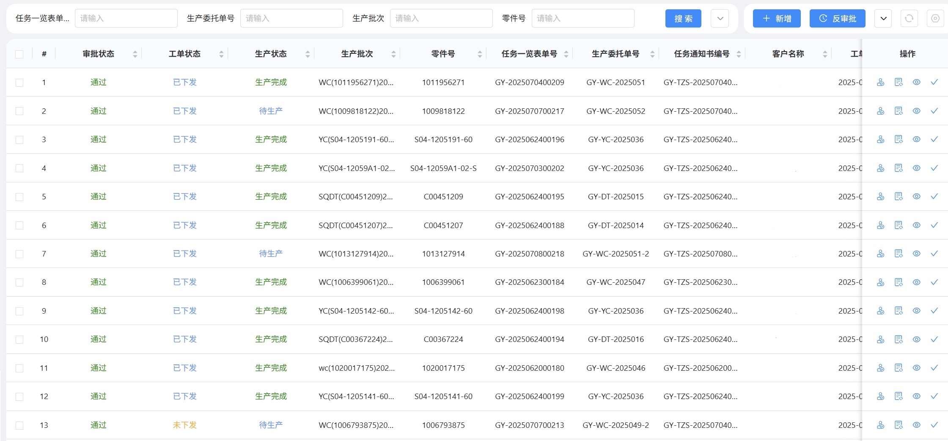Image resolution: width=948 pixels, height=441 pixels.
Task: Click the checkmark icon in row 5
Action: tap(934, 196)
